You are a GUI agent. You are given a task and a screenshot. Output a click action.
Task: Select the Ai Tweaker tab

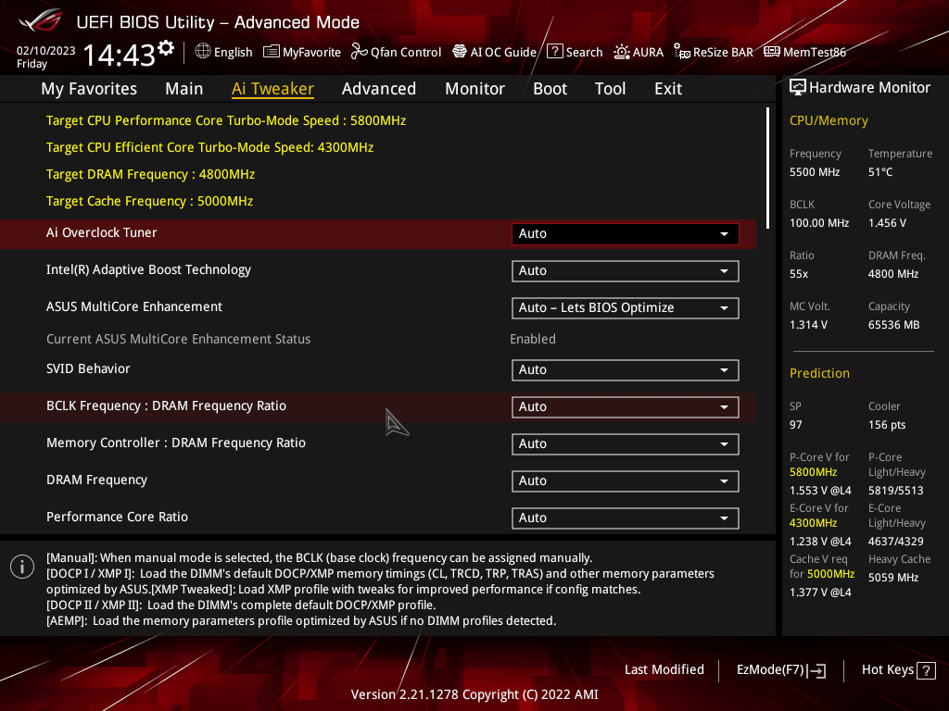point(272,89)
